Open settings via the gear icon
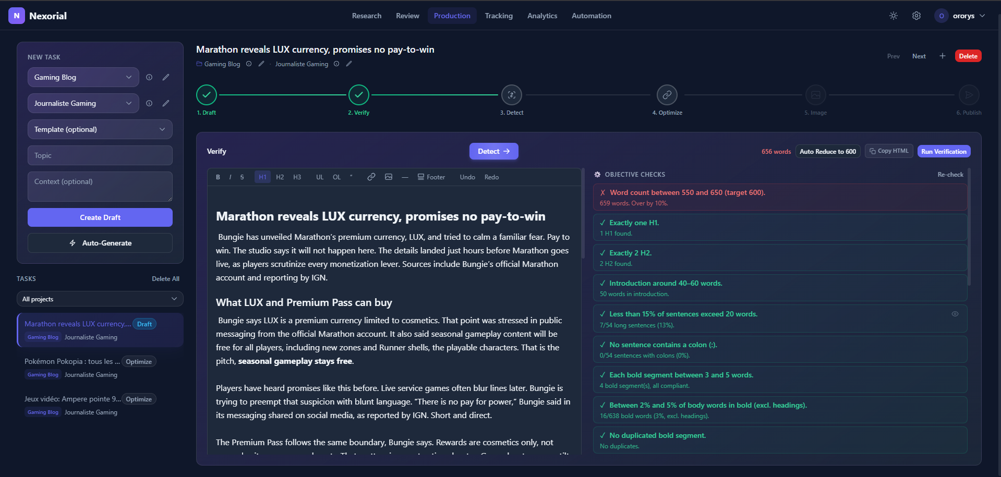The image size is (1001, 477). pos(916,16)
